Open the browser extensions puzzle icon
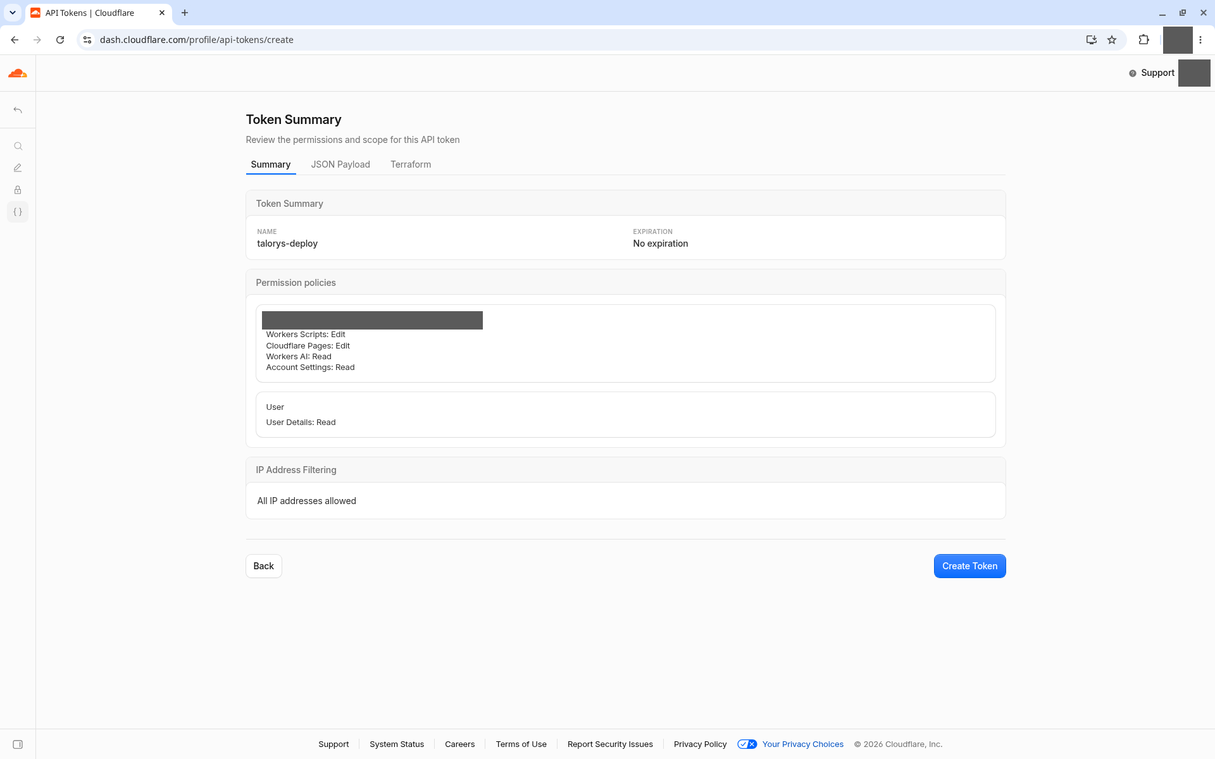Image resolution: width=1215 pixels, height=759 pixels. [1143, 40]
